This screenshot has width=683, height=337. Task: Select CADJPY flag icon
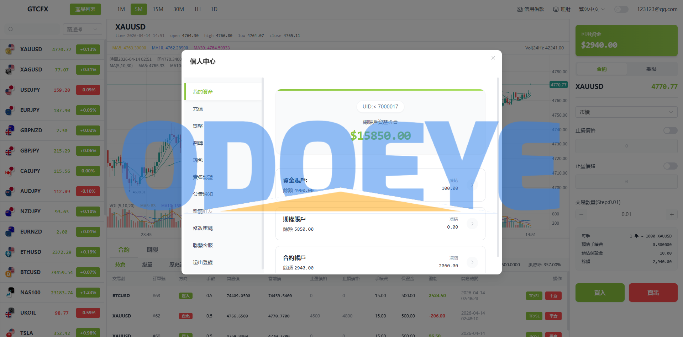(x=10, y=171)
